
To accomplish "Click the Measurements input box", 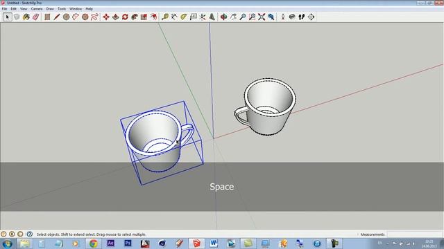I will (415, 234).
